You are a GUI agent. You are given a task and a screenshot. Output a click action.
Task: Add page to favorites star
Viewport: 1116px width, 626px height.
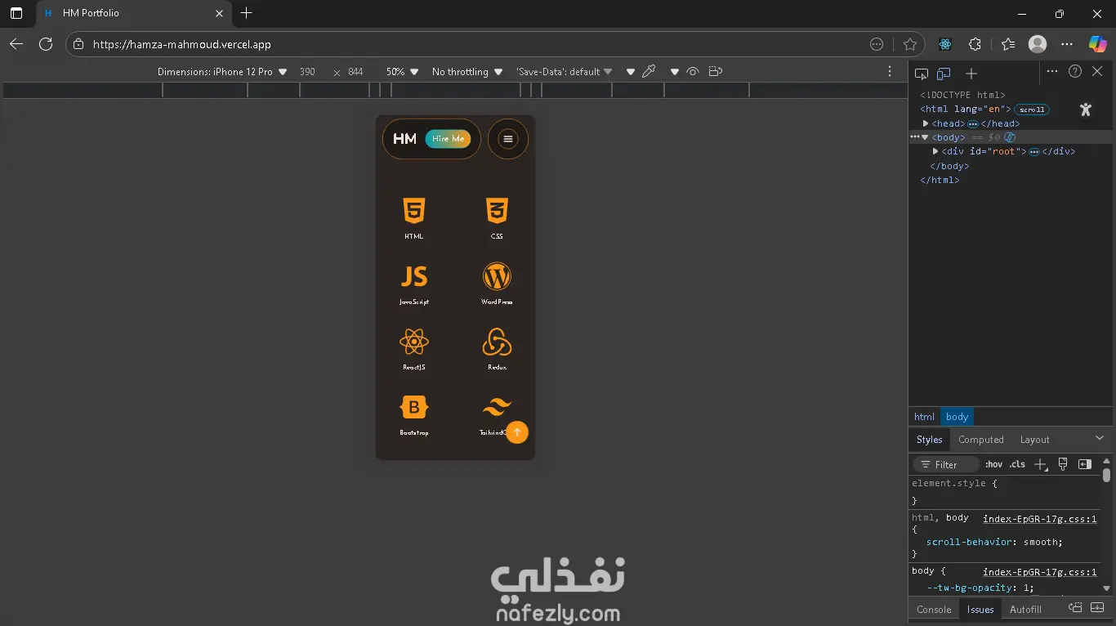910,44
